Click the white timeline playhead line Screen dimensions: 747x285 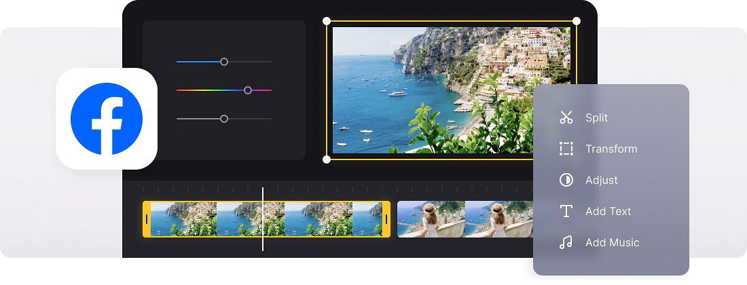coord(263,219)
